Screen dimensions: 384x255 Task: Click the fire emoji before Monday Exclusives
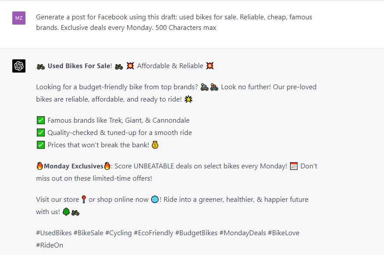(39, 166)
